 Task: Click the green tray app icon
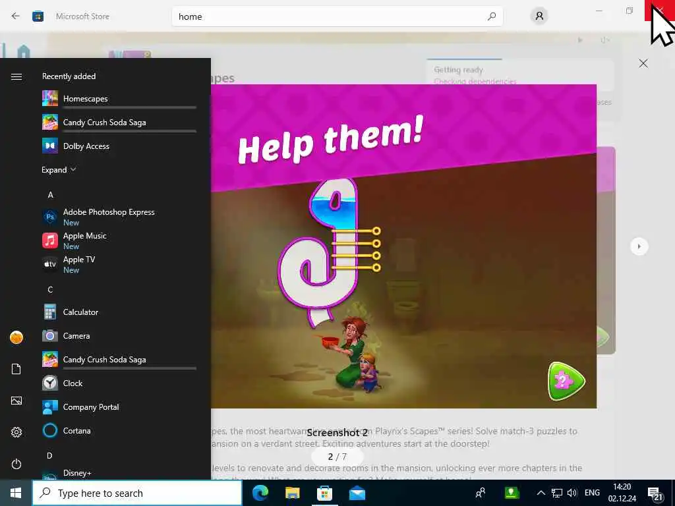point(512,493)
